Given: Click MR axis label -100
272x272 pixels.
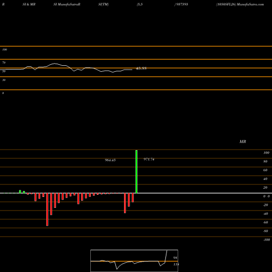Looking at the screenshot, I should [x=267, y=240].
